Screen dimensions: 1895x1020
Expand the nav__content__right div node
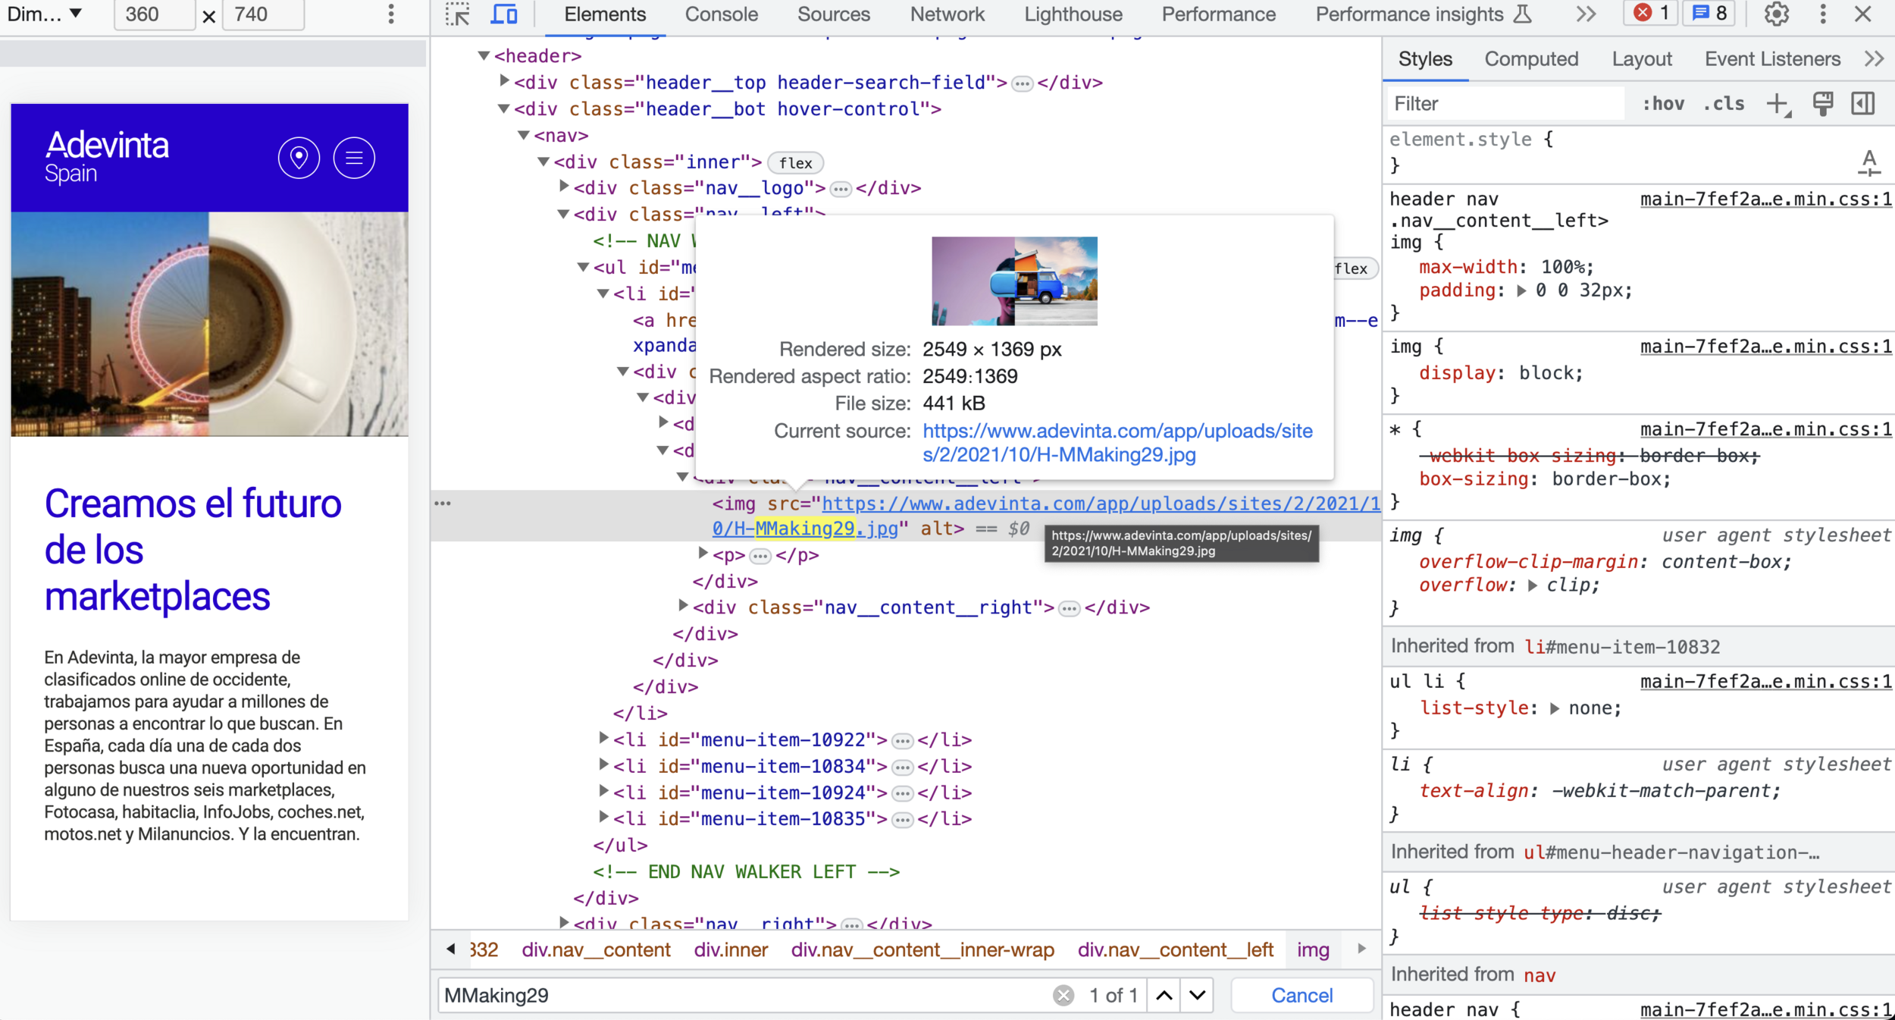point(683,607)
